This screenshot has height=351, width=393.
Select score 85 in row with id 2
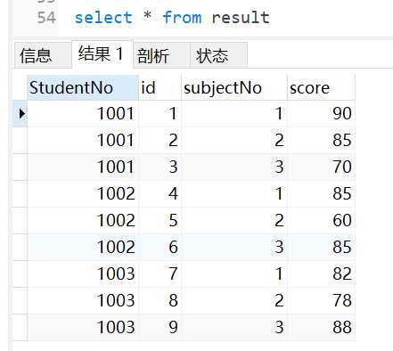321,140
